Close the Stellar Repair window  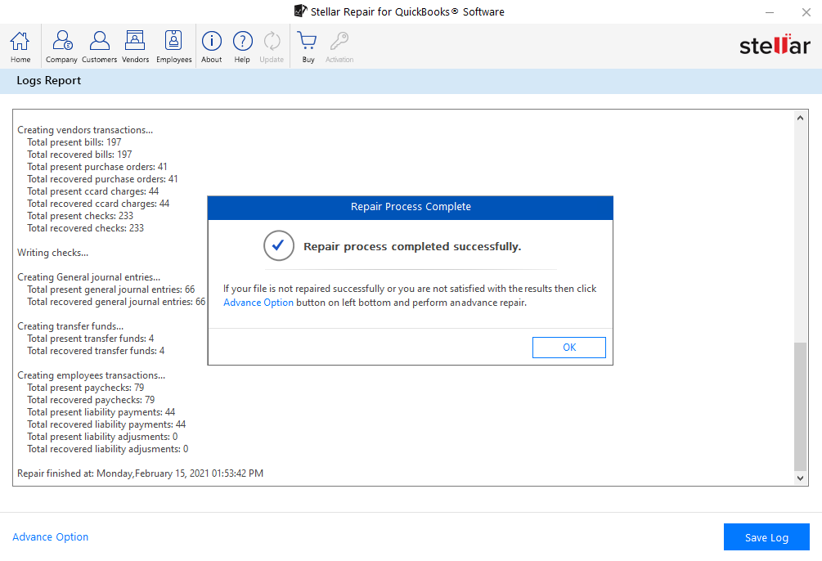point(806,12)
